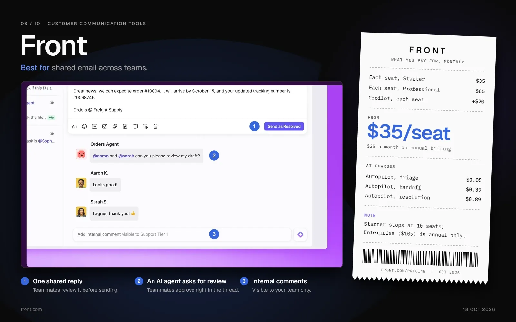The width and height of the screenshot is (516, 322).
Task: Click 'An AI agent asks for review' caption
Action: (187, 281)
